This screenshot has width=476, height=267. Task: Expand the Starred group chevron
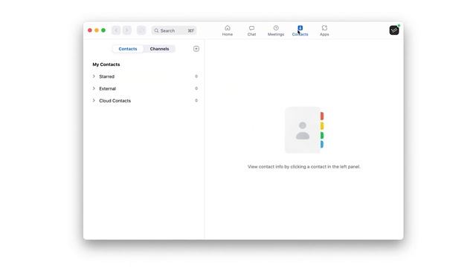coord(94,76)
